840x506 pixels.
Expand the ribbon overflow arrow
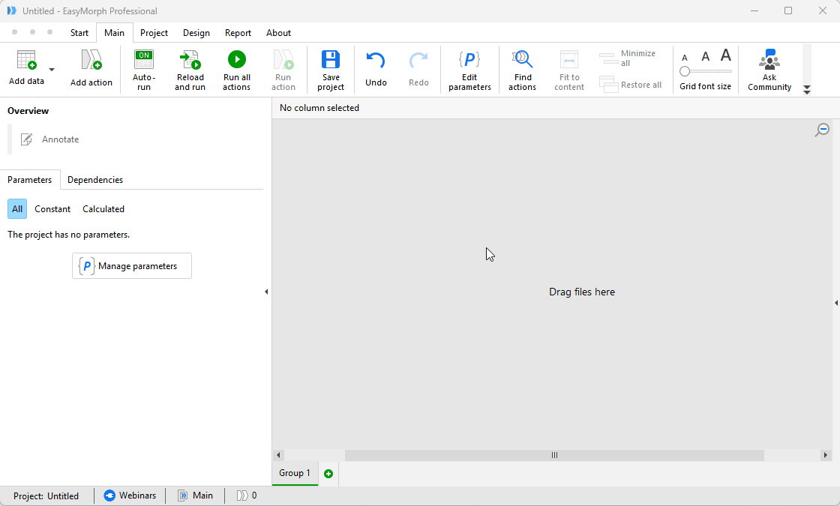tap(807, 90)
